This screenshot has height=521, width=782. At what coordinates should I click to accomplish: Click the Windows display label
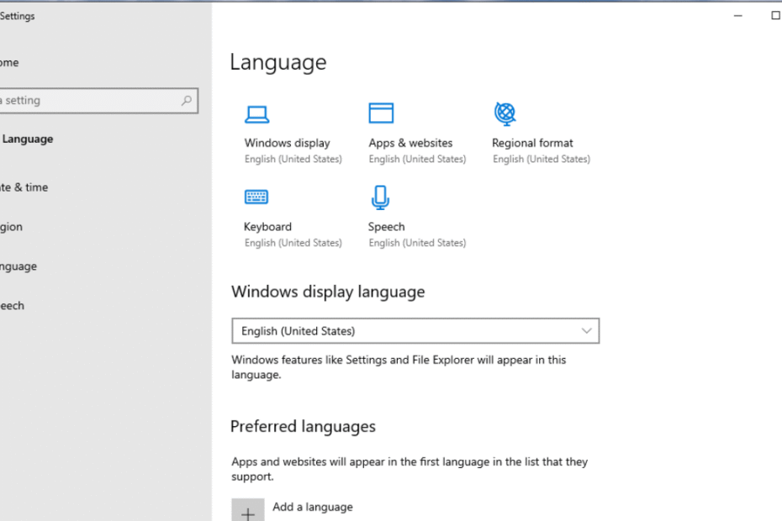288,143
